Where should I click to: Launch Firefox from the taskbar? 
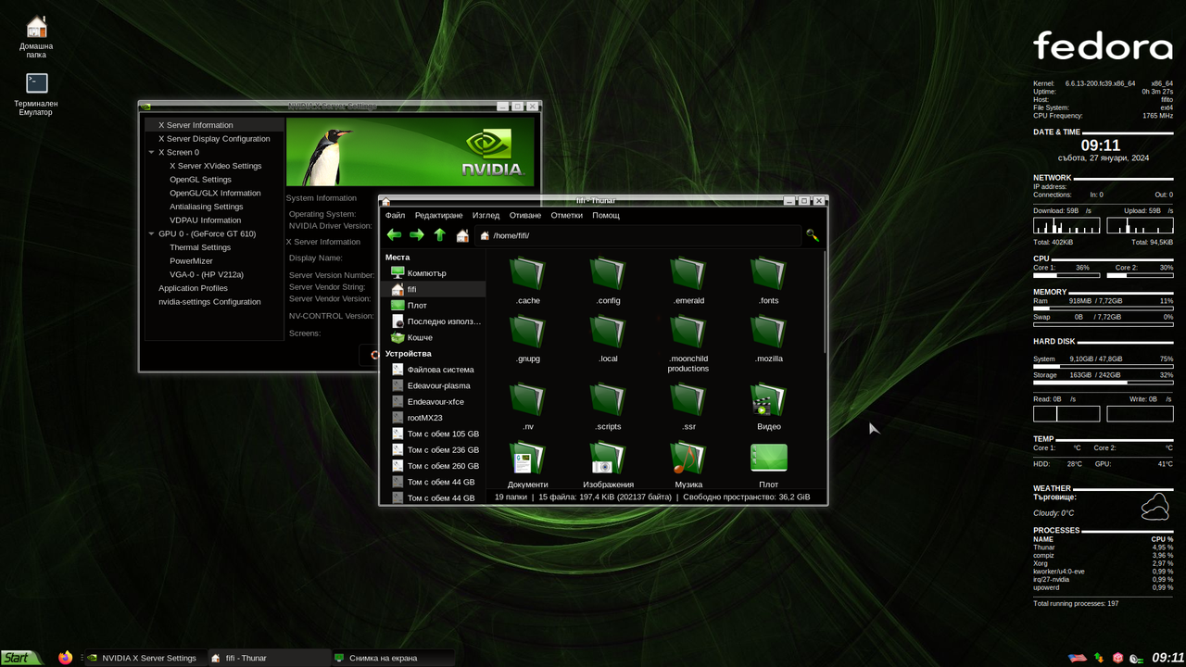[66, 658]
